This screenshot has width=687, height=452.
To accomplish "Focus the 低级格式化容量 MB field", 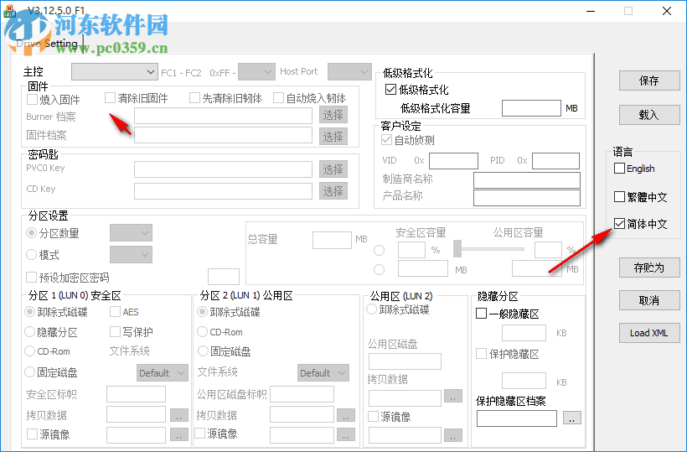I will tap(531, 108).
